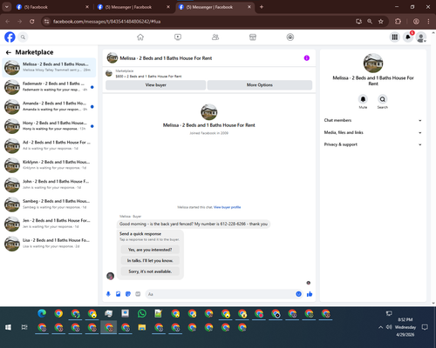
Task: Go back using Marketplace arrow
Action: (9, 52)
